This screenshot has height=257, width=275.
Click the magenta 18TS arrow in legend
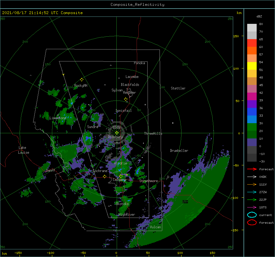pos(252,207)
